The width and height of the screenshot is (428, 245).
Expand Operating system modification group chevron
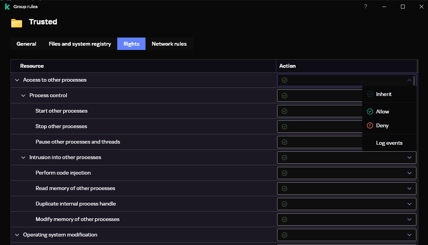click(17, 235)
